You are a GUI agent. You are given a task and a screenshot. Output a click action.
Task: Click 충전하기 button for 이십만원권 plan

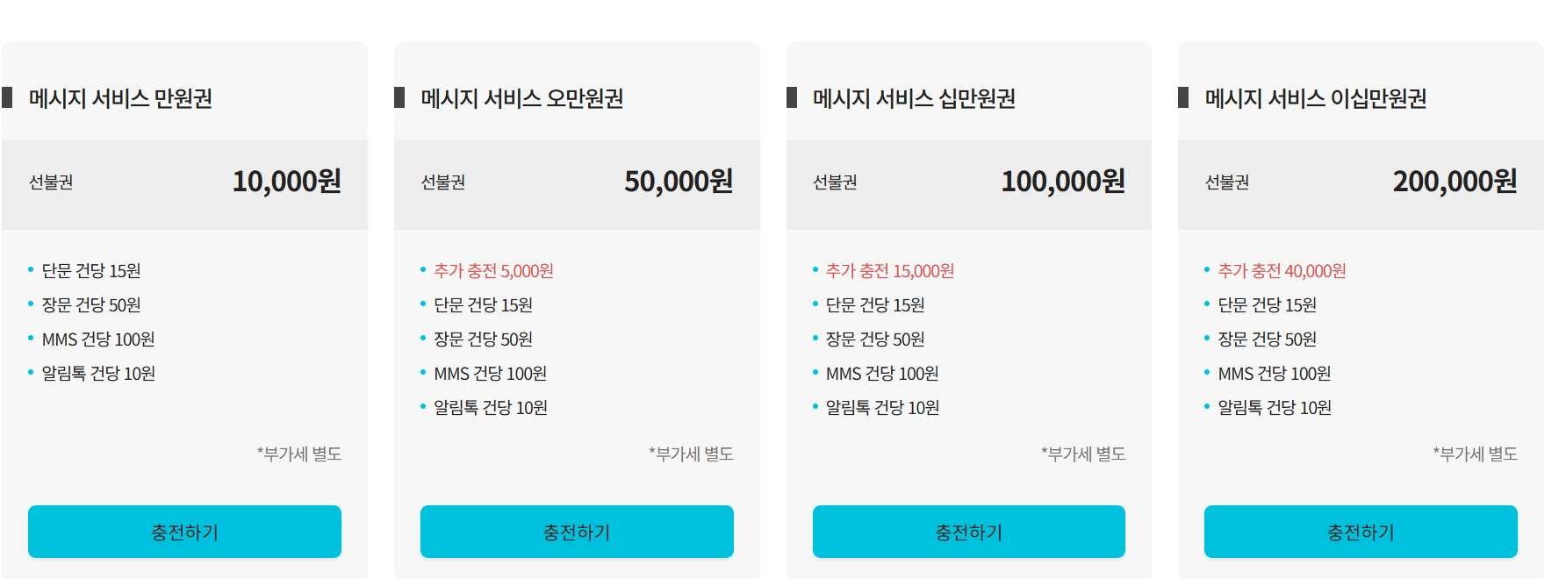(1361, 532)
